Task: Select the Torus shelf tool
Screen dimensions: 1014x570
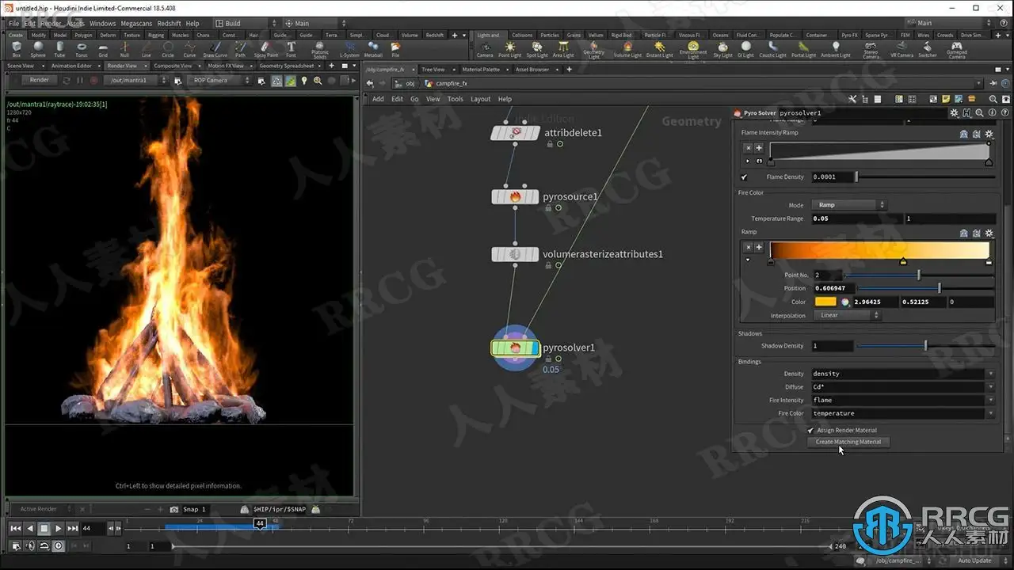Action: coord(82,49)
